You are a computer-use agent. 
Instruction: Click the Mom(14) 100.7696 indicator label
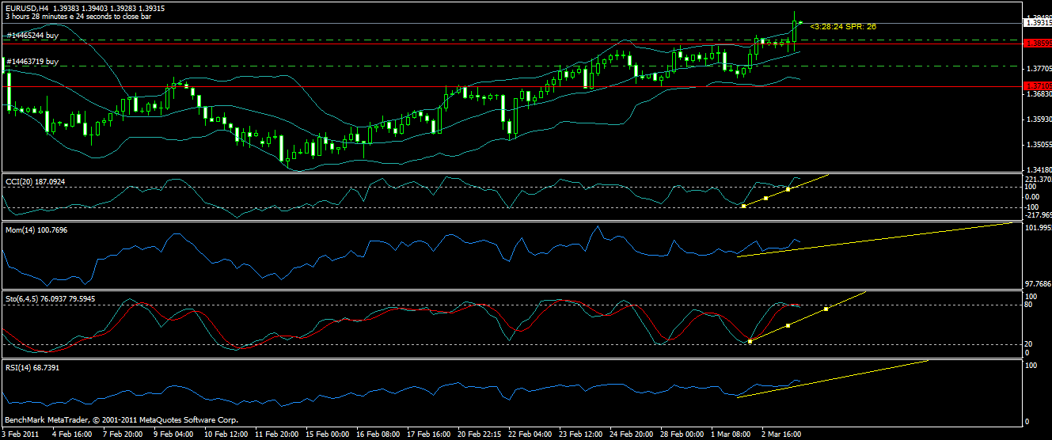36,231
